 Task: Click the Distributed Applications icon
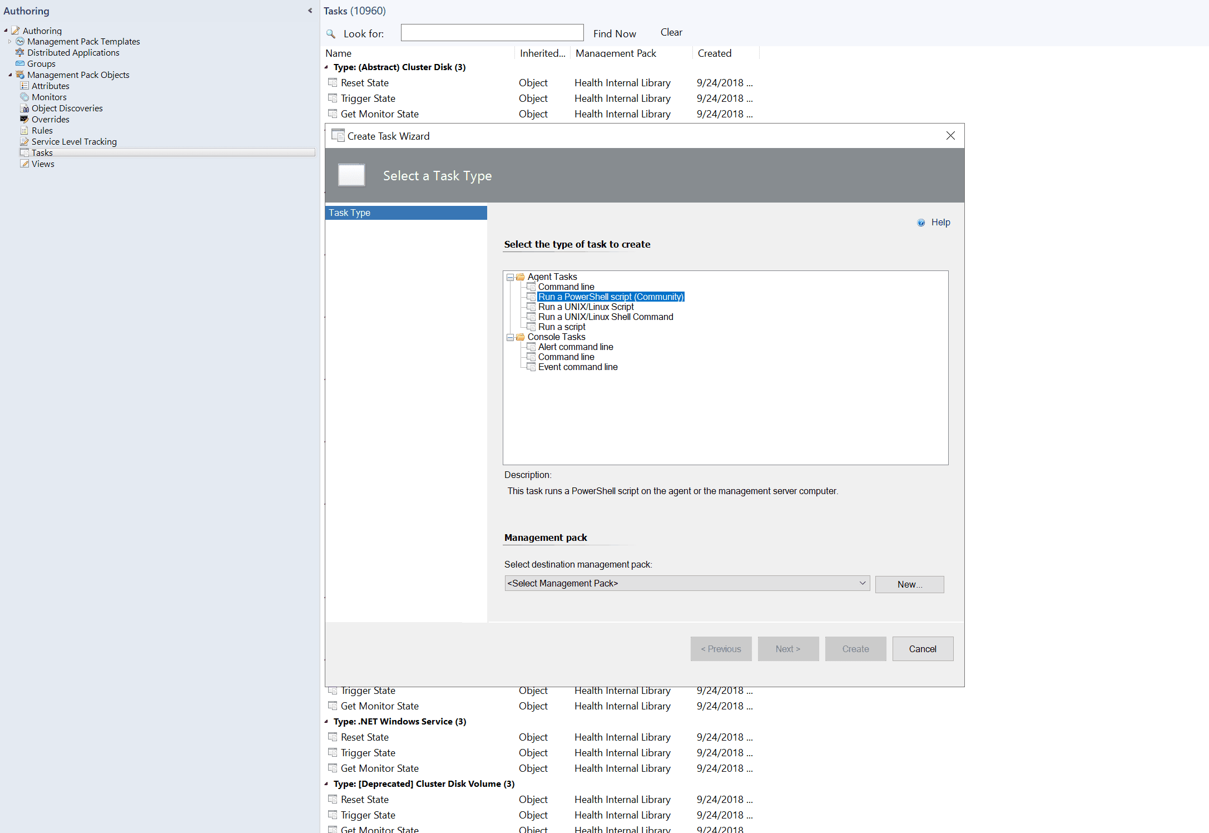[x=20, y=52]
